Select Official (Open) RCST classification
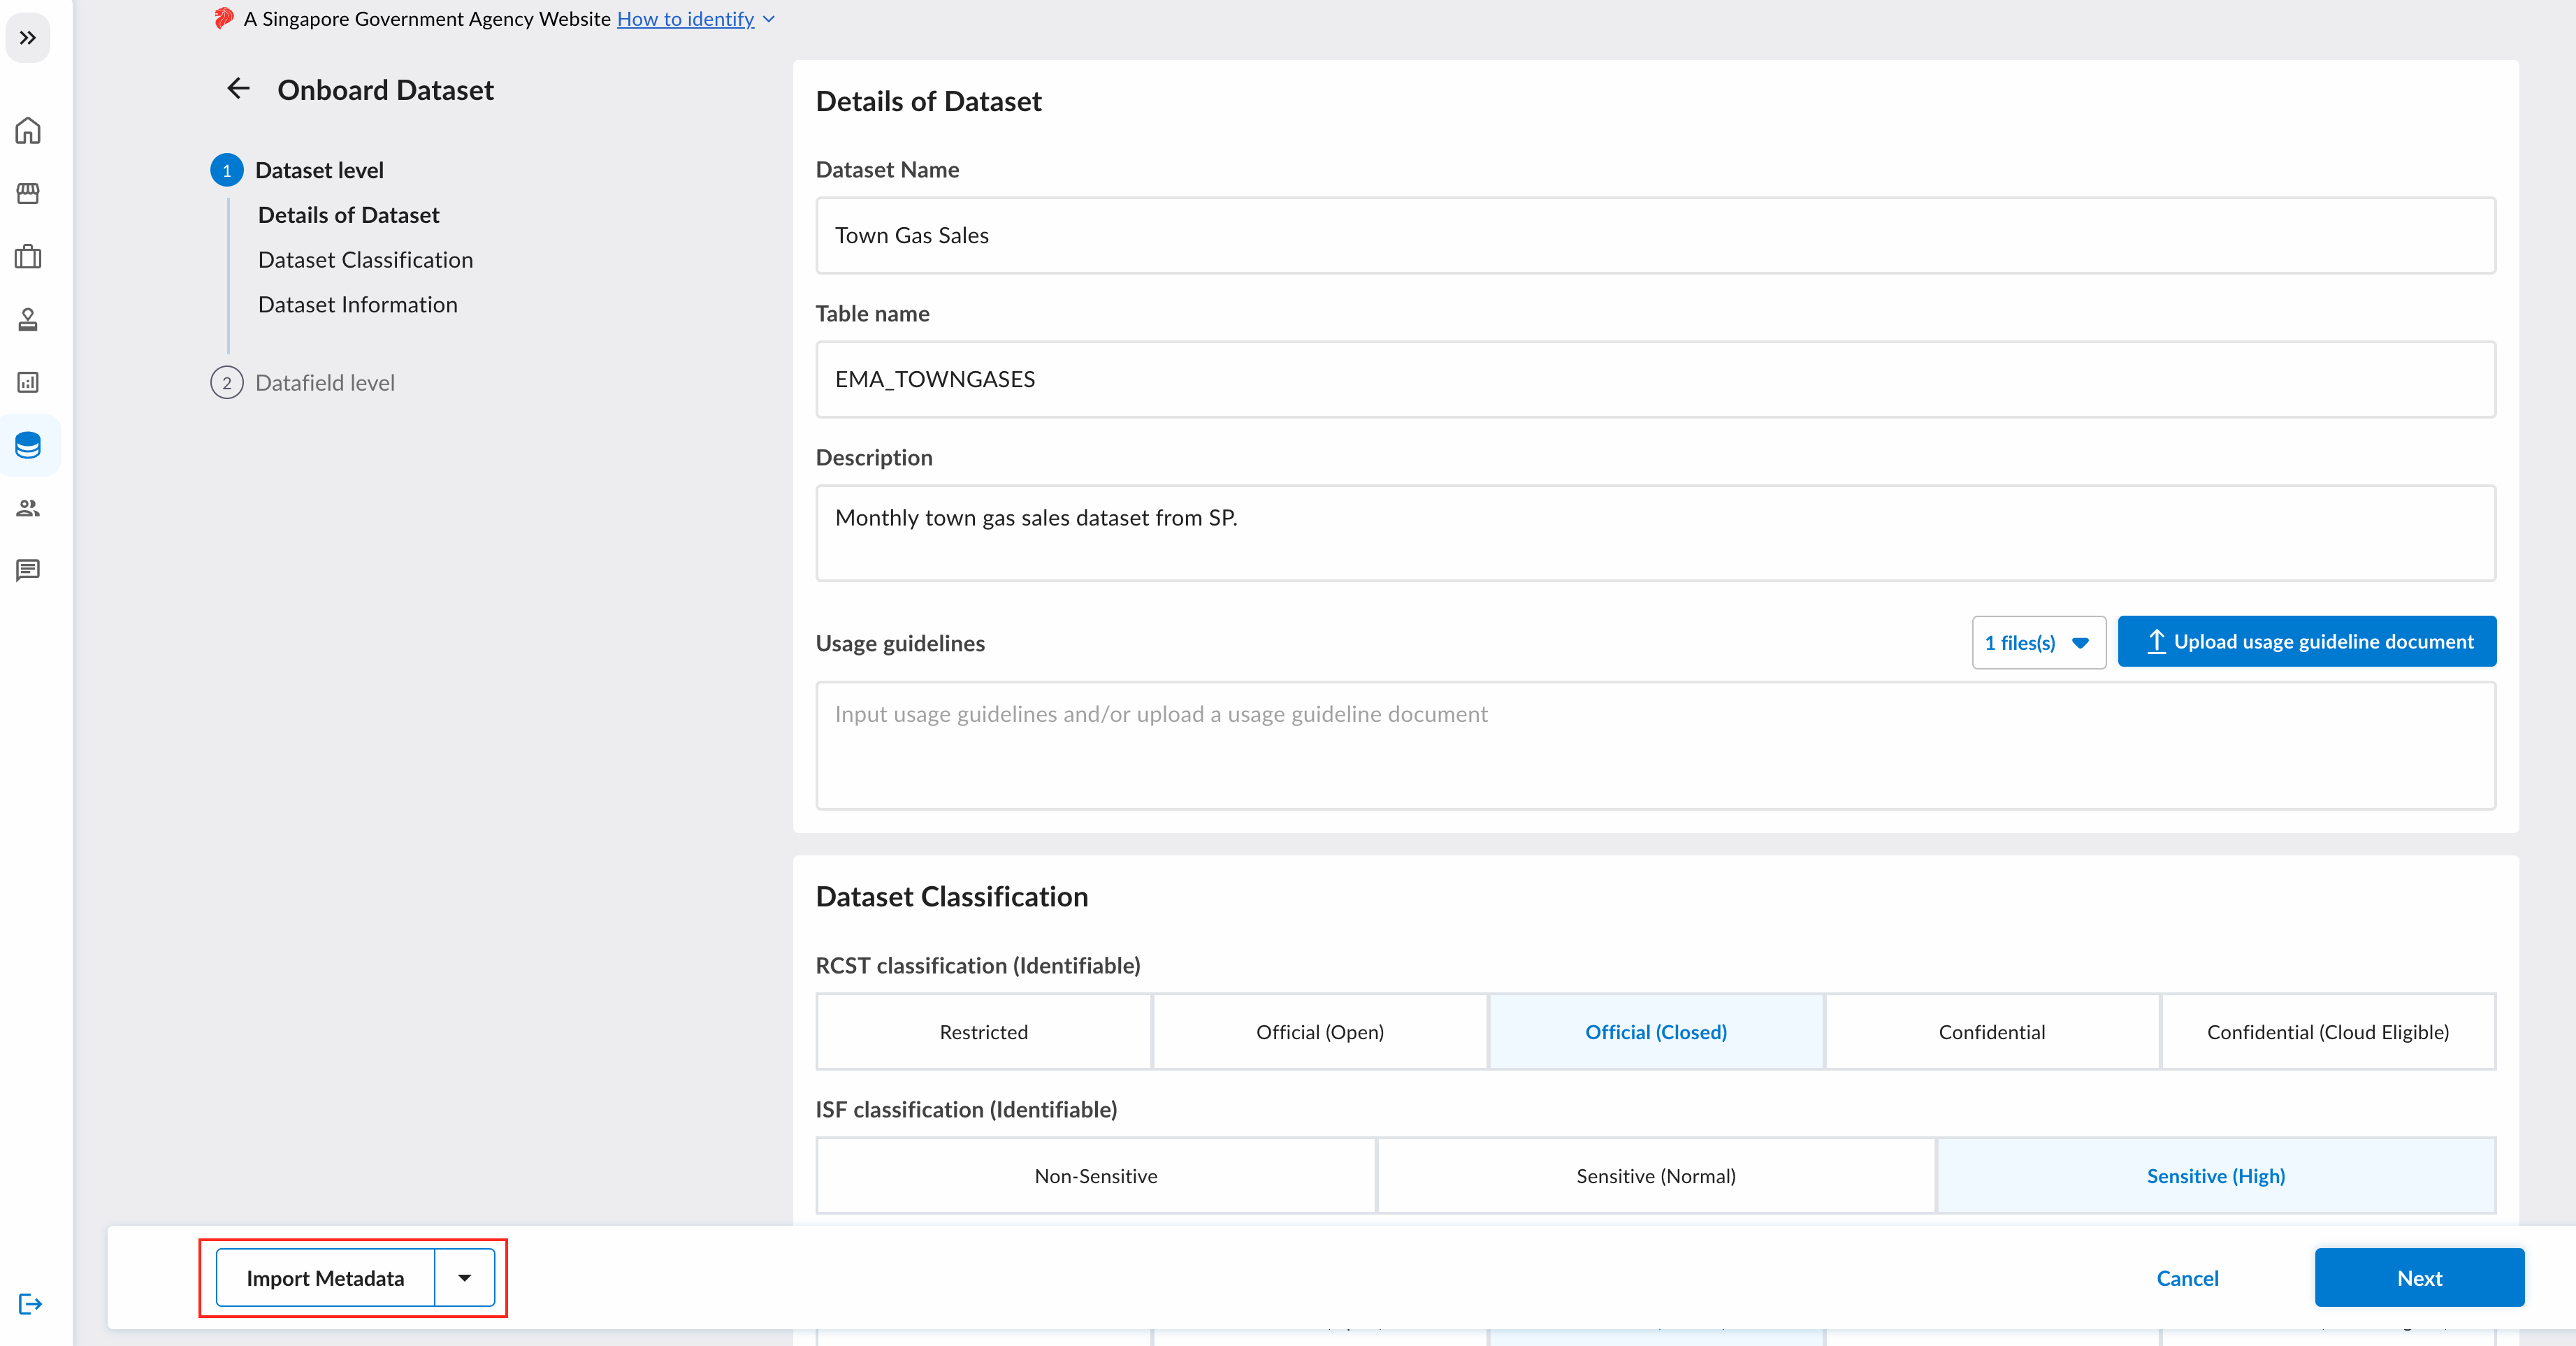The height and width of the screenshot is (1346, 2576). (1319, 1032)
